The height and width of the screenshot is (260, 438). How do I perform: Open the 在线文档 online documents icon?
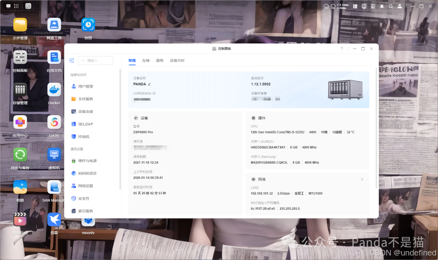tap(54, 57)
